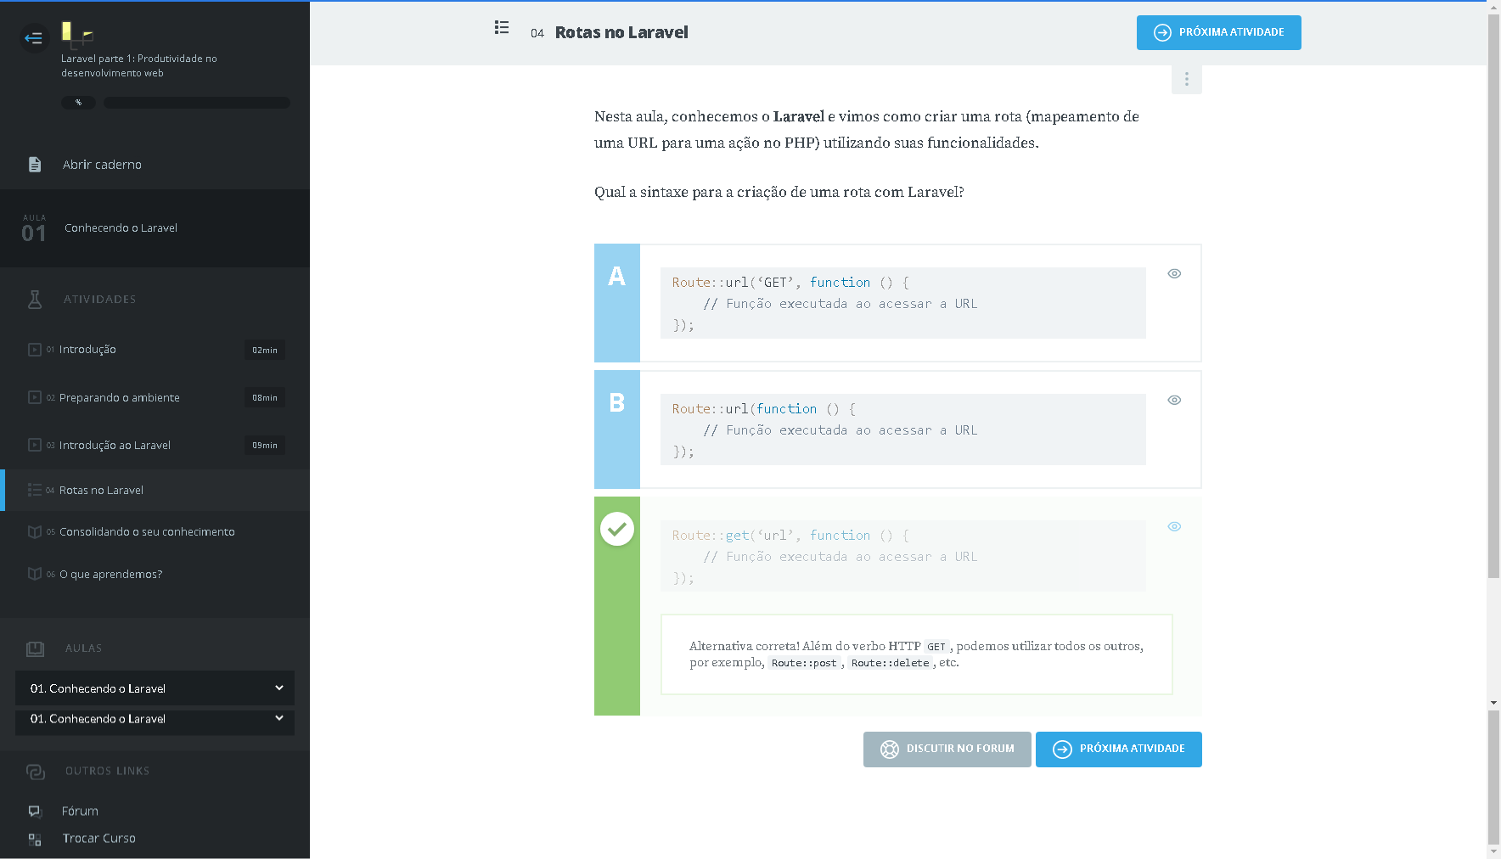Click the Atividades flask icon
Viewport: 1501px width, 859px height.
click(35, 300)
